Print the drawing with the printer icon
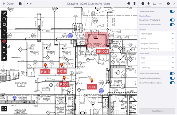This screenshot has width=177, height=115. [129, 4]
